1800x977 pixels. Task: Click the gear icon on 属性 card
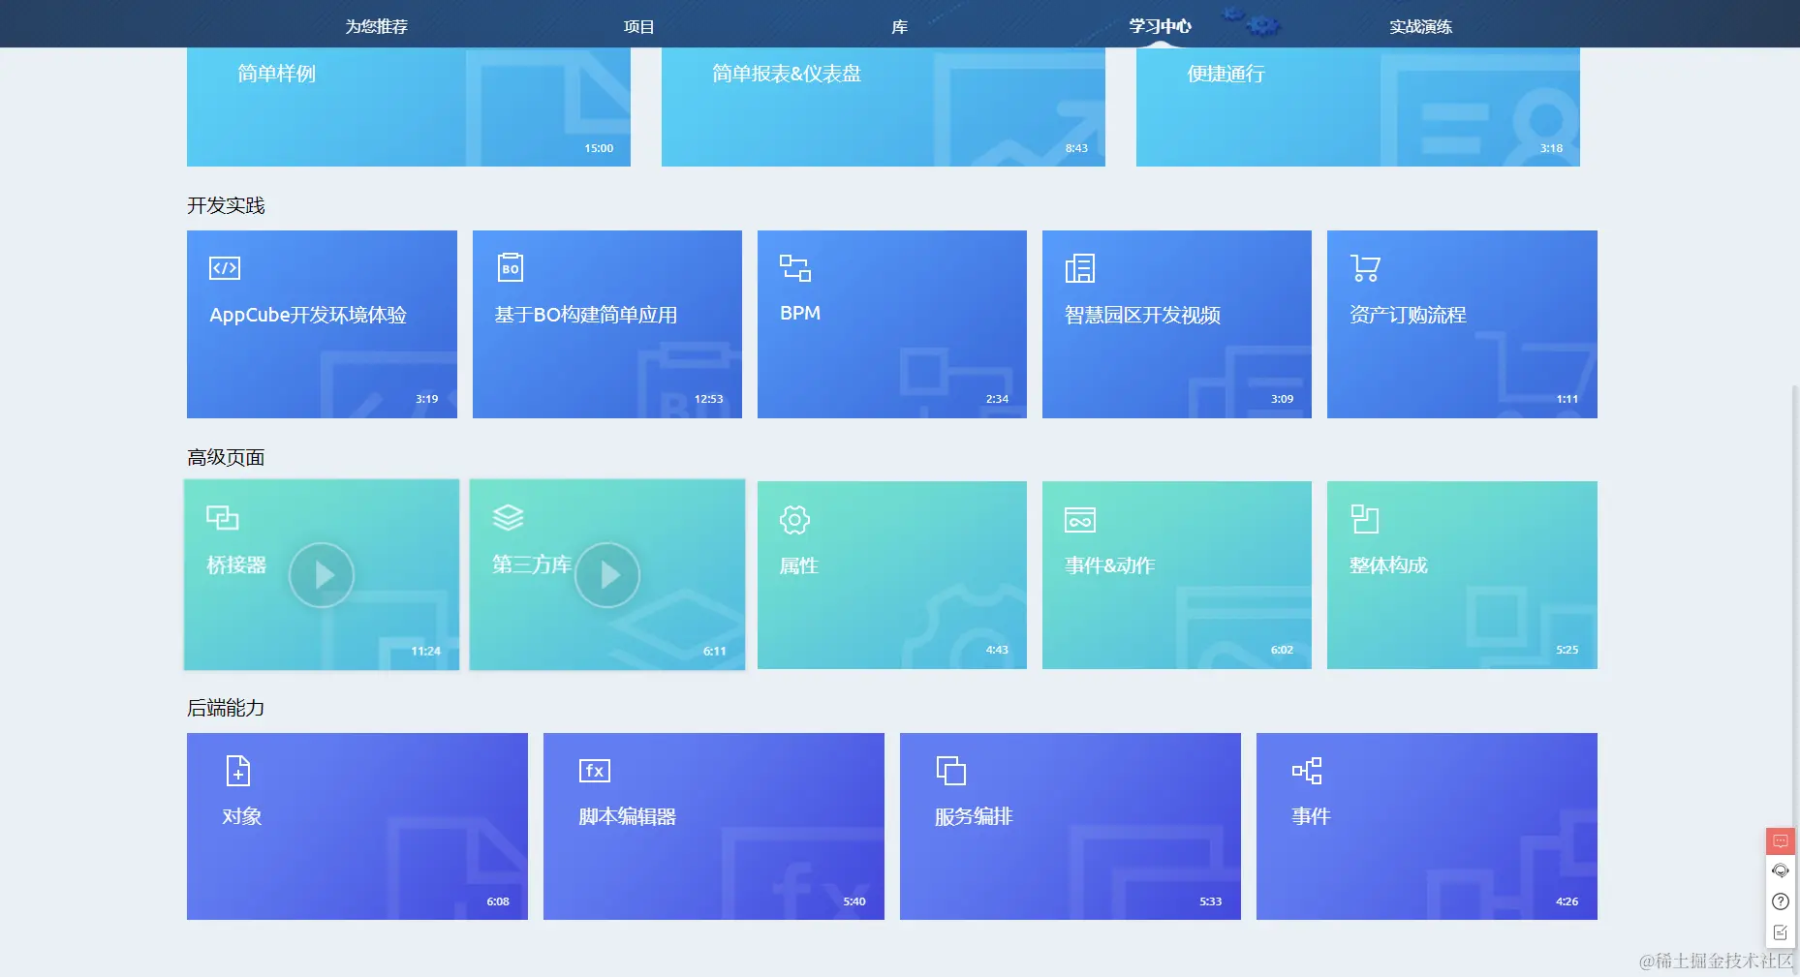click(794, 519)
